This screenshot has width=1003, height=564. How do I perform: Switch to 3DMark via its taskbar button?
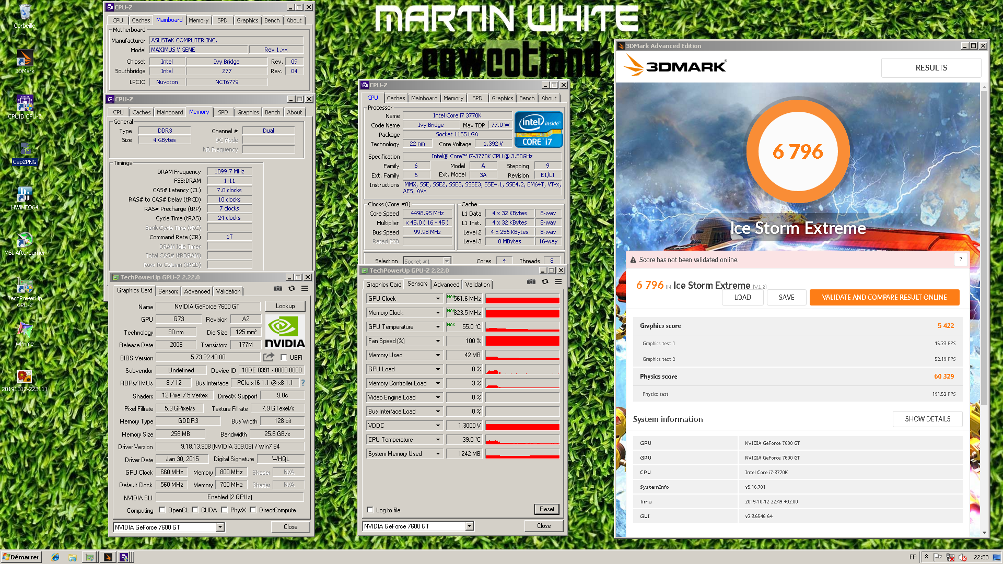pyautogui.click(x=107, y=557)
